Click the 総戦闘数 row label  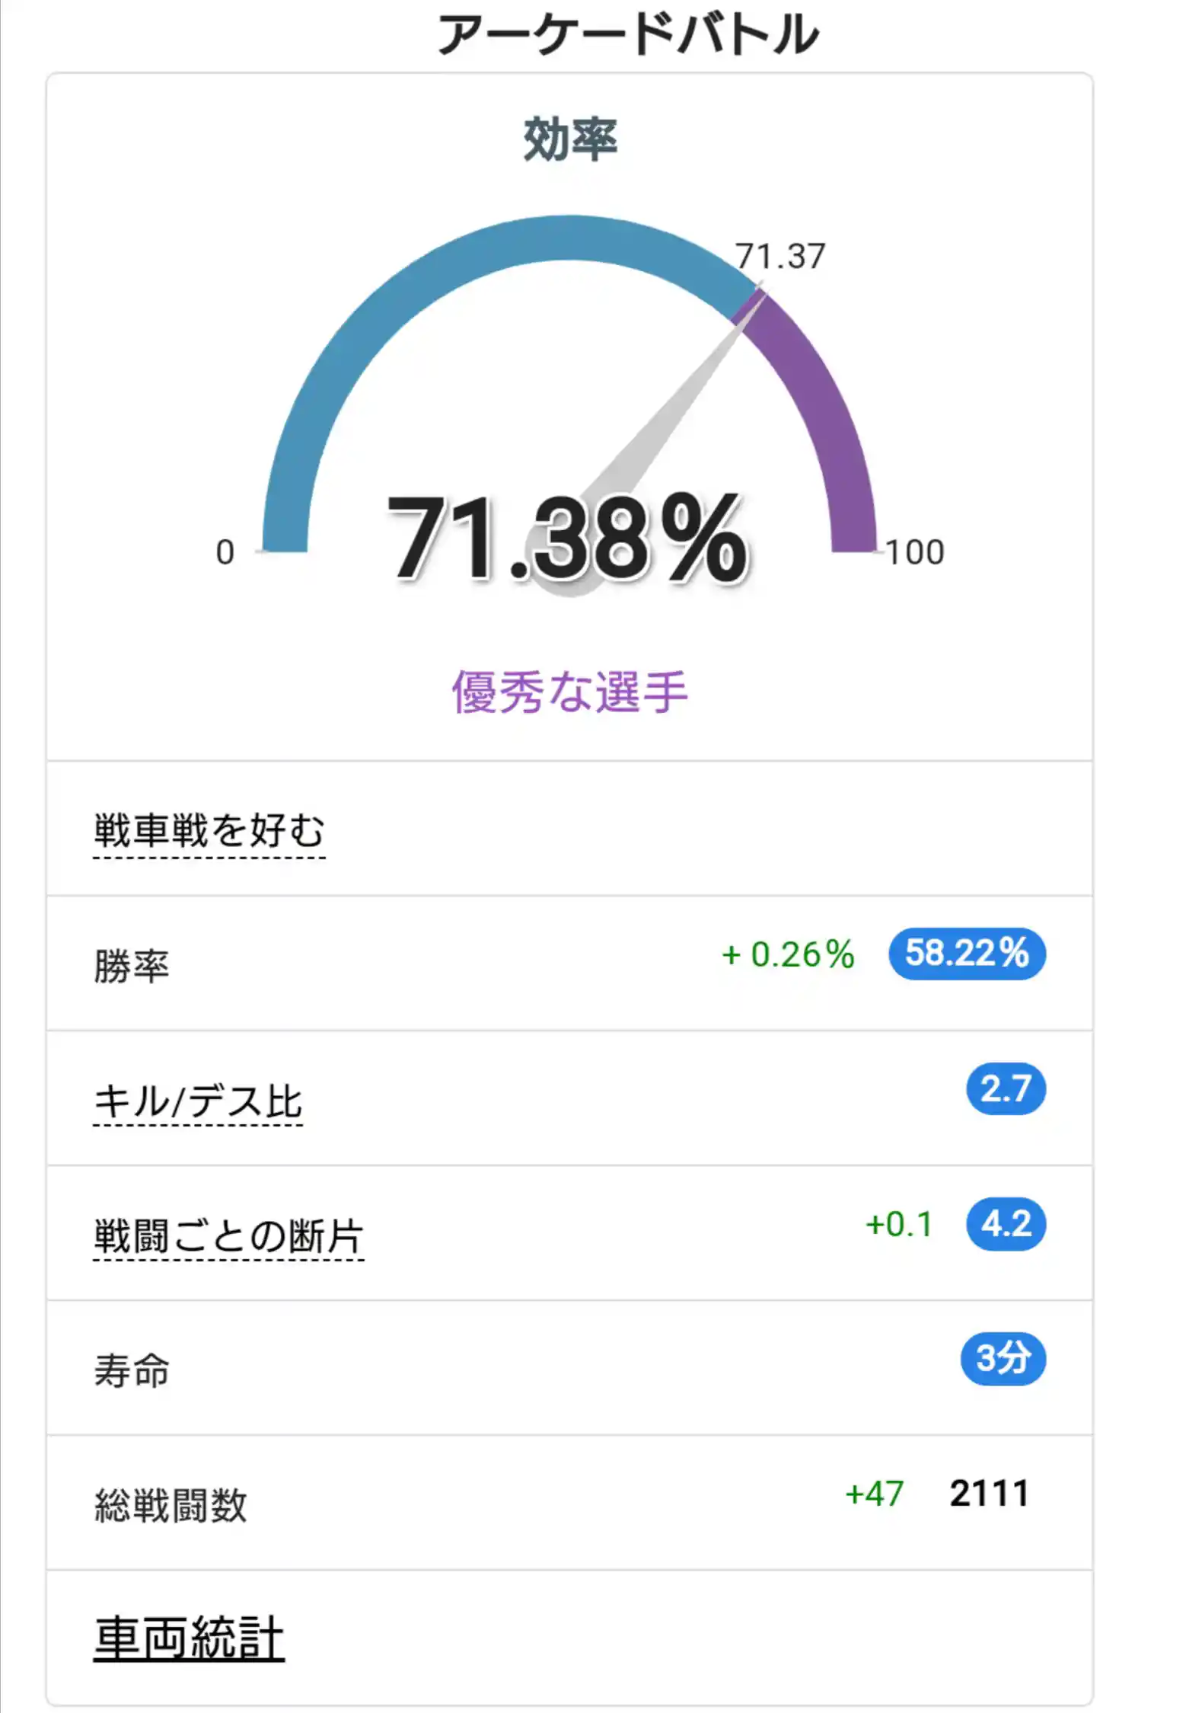(171, 1506)
